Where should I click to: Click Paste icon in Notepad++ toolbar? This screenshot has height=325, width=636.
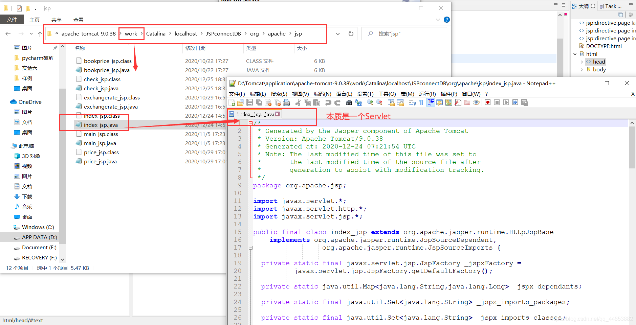point(316,102)
